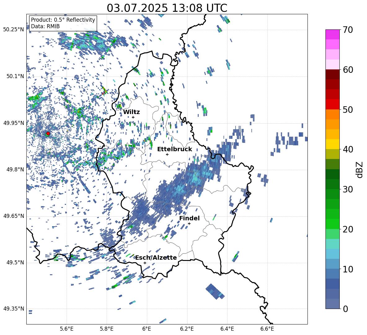Viewport: 367px width, 335px height.
Task: Click the Esch/Alzette city label
Action: tap(156, 258)
